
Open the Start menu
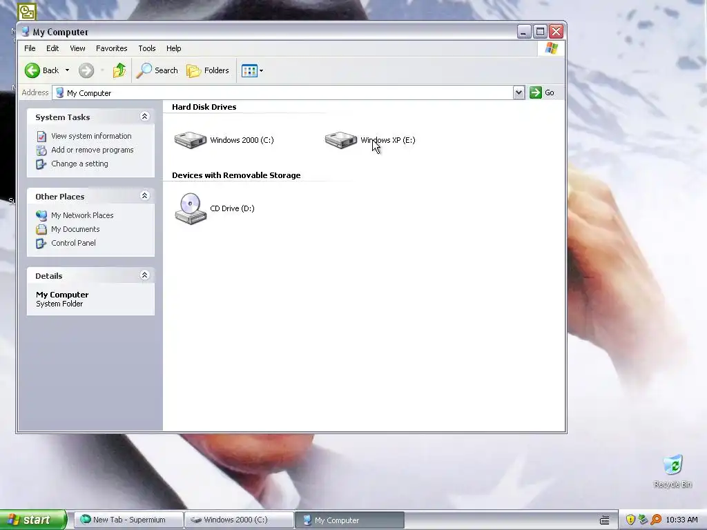[x=33, y=520]
